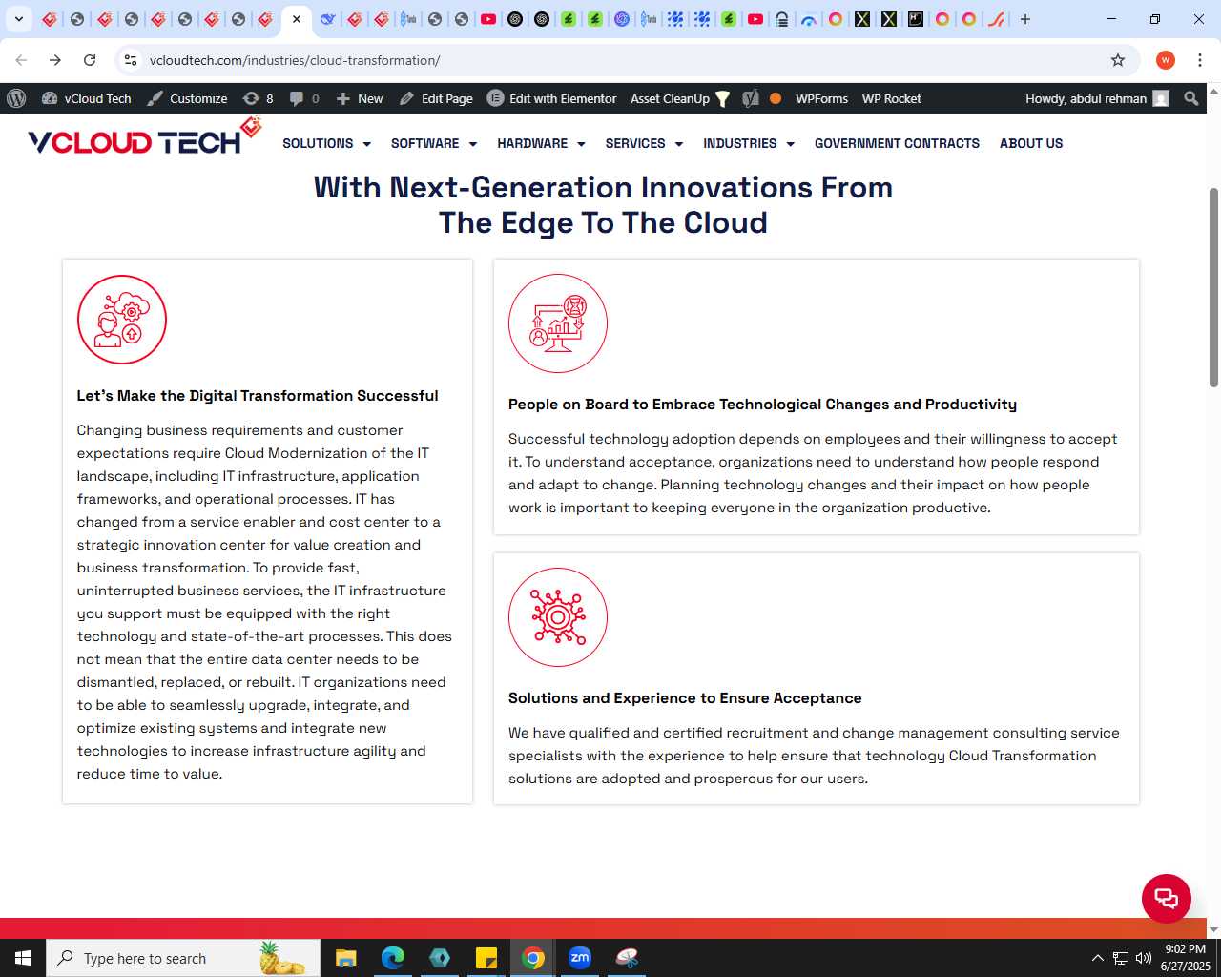Click heading Let's Make the Digital Transformation Successful
1221x977 pixels.
[258, 396]
